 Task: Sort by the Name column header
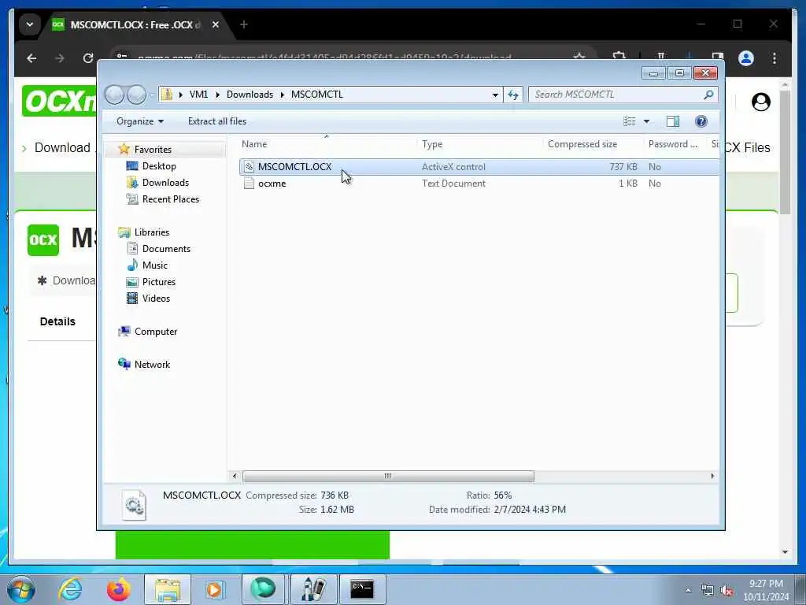pos(327,145)
